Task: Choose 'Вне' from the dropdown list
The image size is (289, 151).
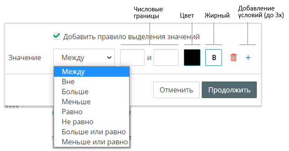Action: click(92, 82)
